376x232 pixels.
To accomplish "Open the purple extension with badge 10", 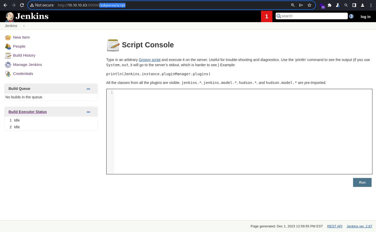I will tap(322, 5).
